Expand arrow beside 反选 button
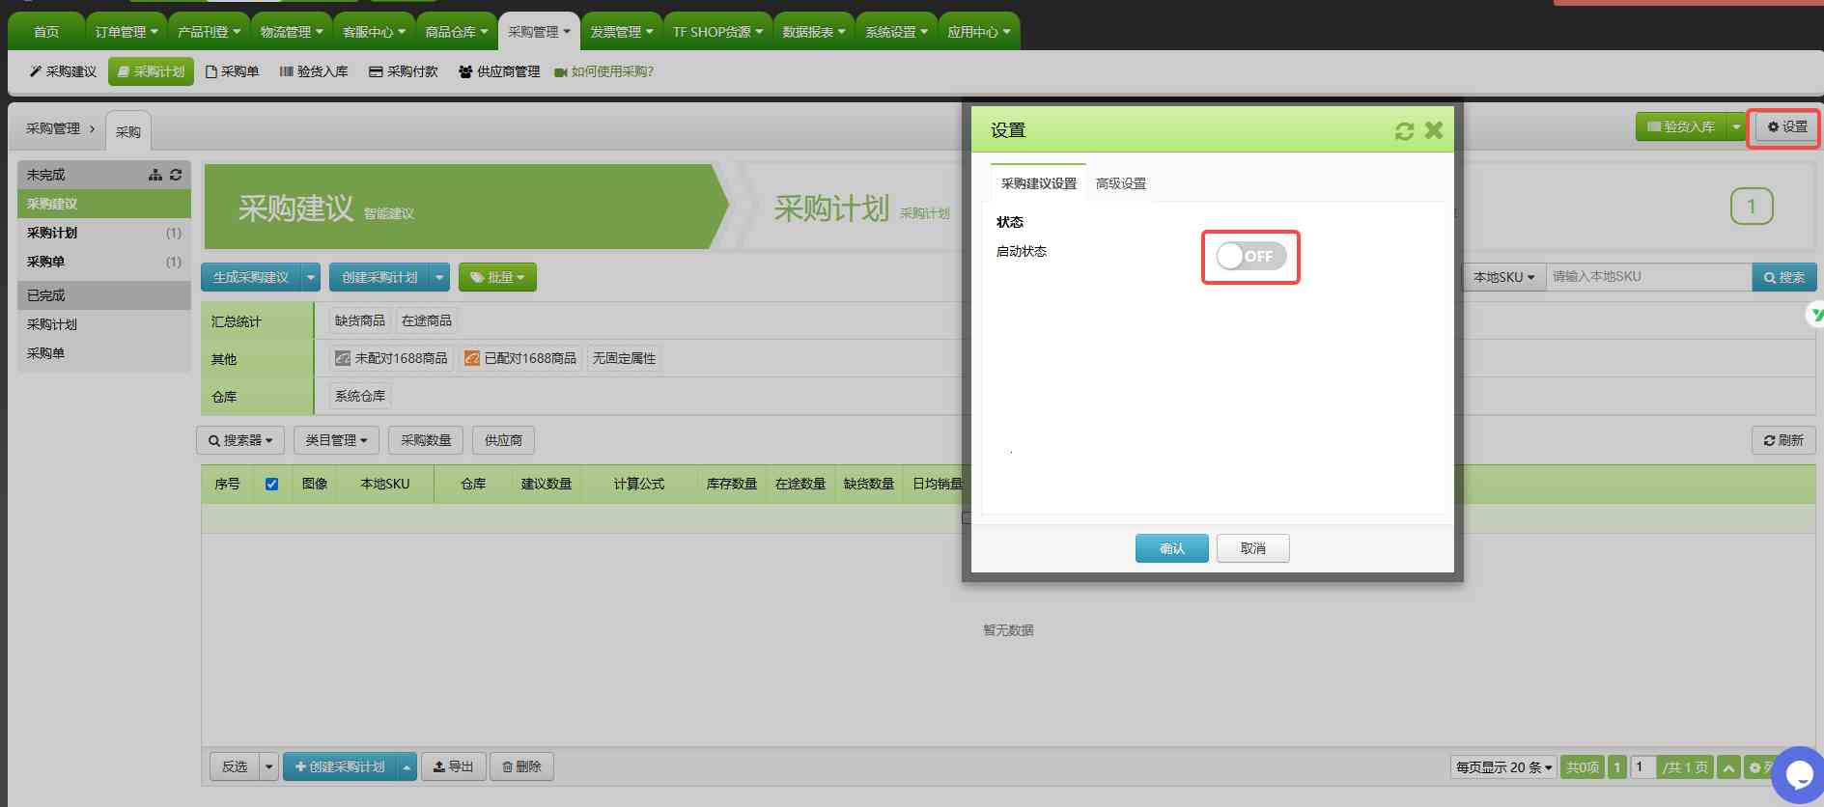Image resolution: width=1824 pixels, height=807 pixels. coord(269,766)
